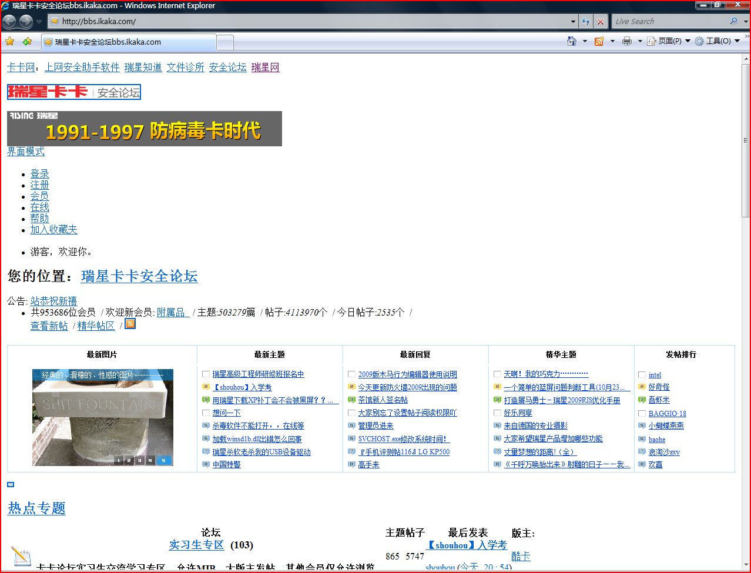Viewport: 751px width, 573px height.
Task: Expand the Print button dropdown arrow
Action: pyautogui.click(x=640, y=41)
